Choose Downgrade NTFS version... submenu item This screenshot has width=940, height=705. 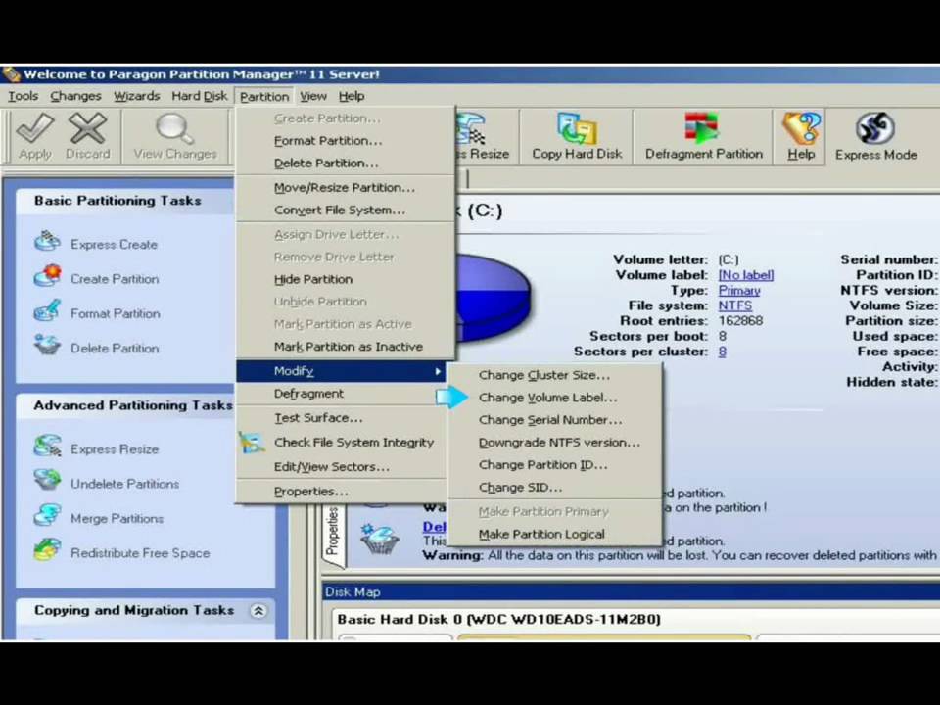[555, 443]
